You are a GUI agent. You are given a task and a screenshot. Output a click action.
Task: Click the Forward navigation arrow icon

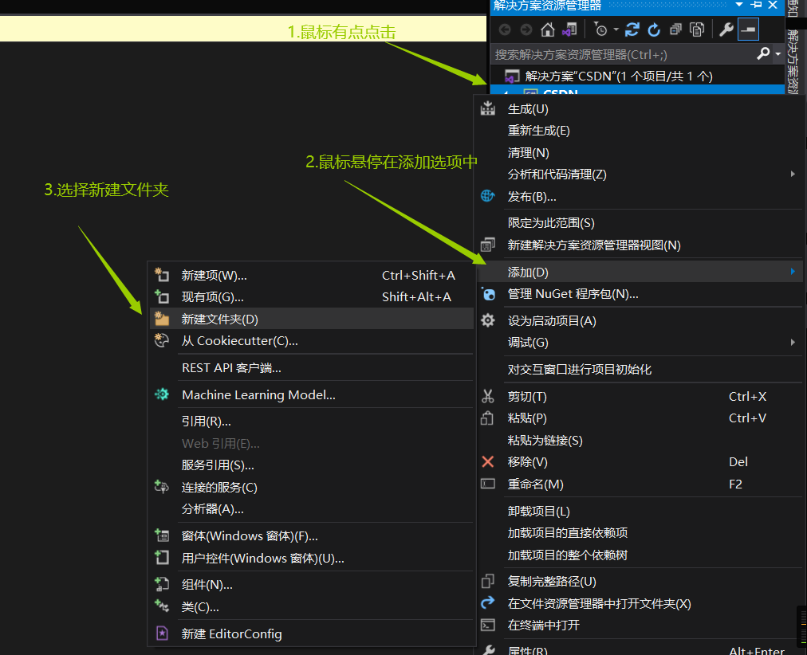click(x=525, y=29)
